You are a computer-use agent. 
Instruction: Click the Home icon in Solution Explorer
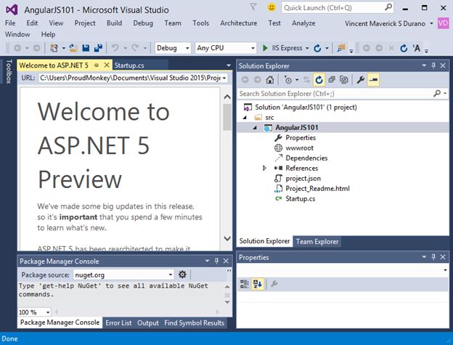(270, 80)
